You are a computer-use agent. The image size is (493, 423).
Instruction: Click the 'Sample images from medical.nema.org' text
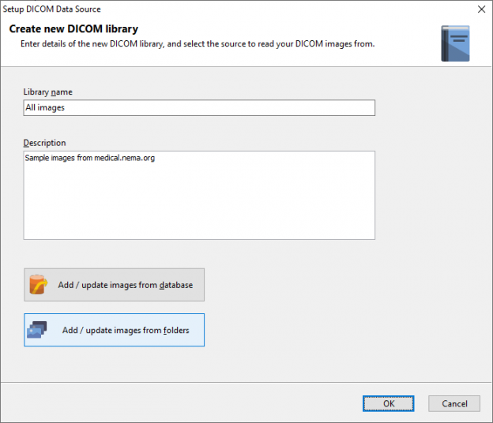coord(90,158)
